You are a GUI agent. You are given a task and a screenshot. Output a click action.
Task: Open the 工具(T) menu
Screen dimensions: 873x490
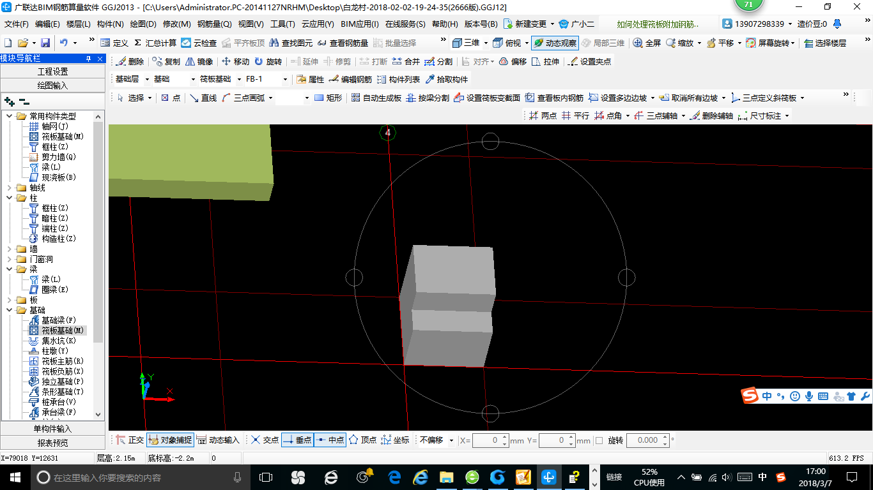coord(283,24)
